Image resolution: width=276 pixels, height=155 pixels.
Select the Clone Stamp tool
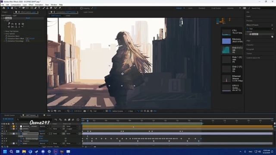tap(47, 8)
